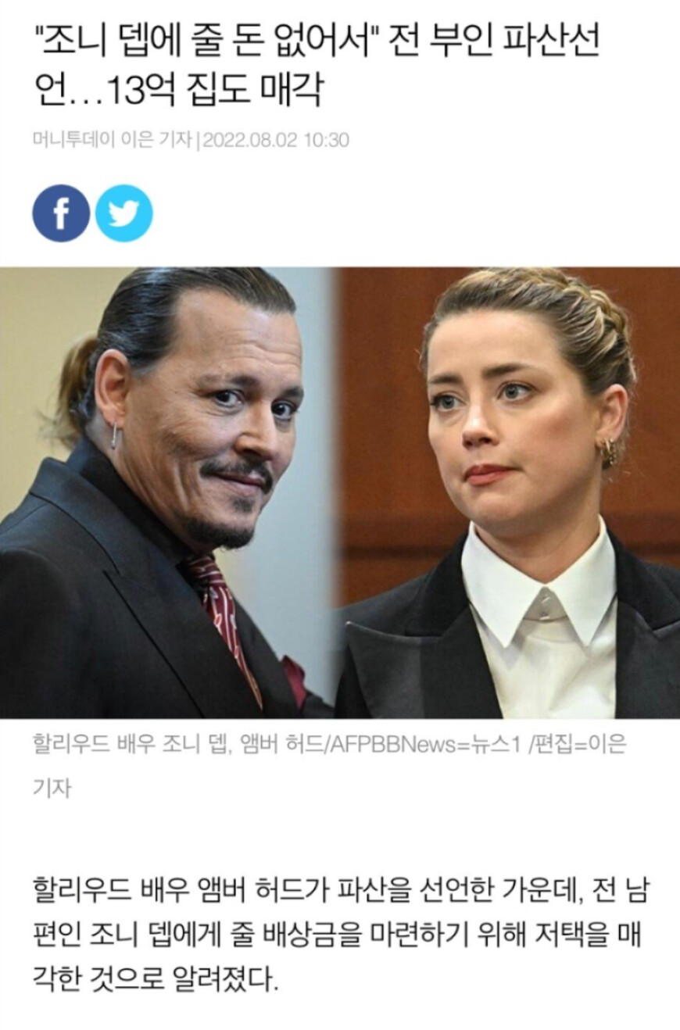Click the caption's second line, "기자"
This screenshot has height=1030, width=680.
52,789
